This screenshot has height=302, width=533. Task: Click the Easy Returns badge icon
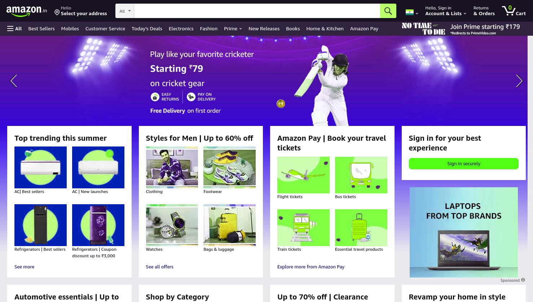pos(155,97)
